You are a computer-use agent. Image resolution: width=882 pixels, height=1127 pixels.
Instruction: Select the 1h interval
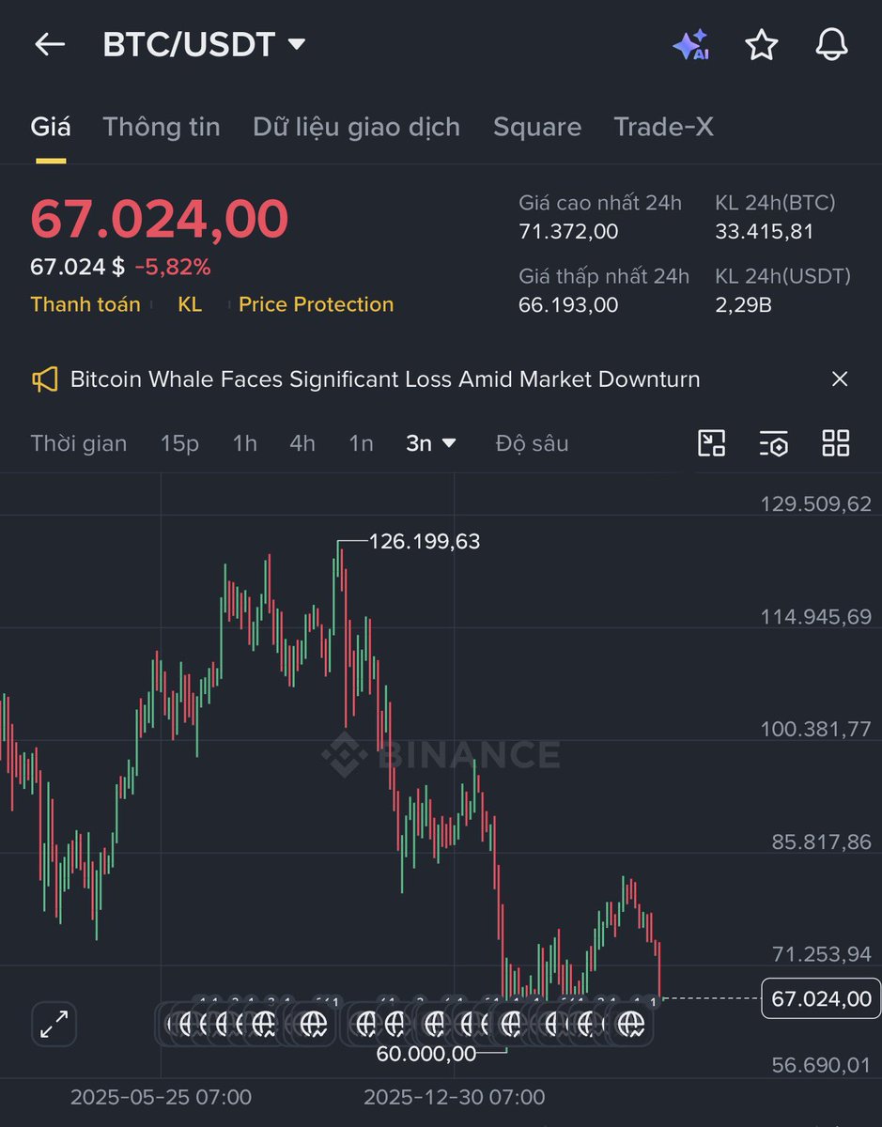(x=245, y=443)
